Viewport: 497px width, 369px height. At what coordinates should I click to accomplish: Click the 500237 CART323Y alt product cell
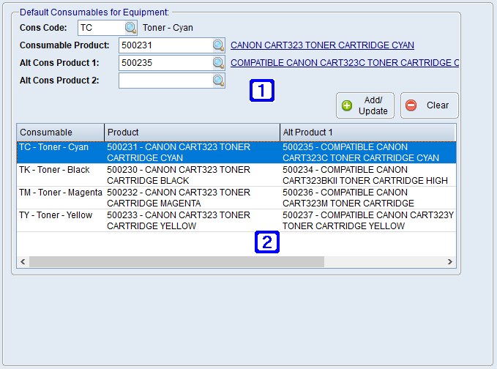[368, 220]
